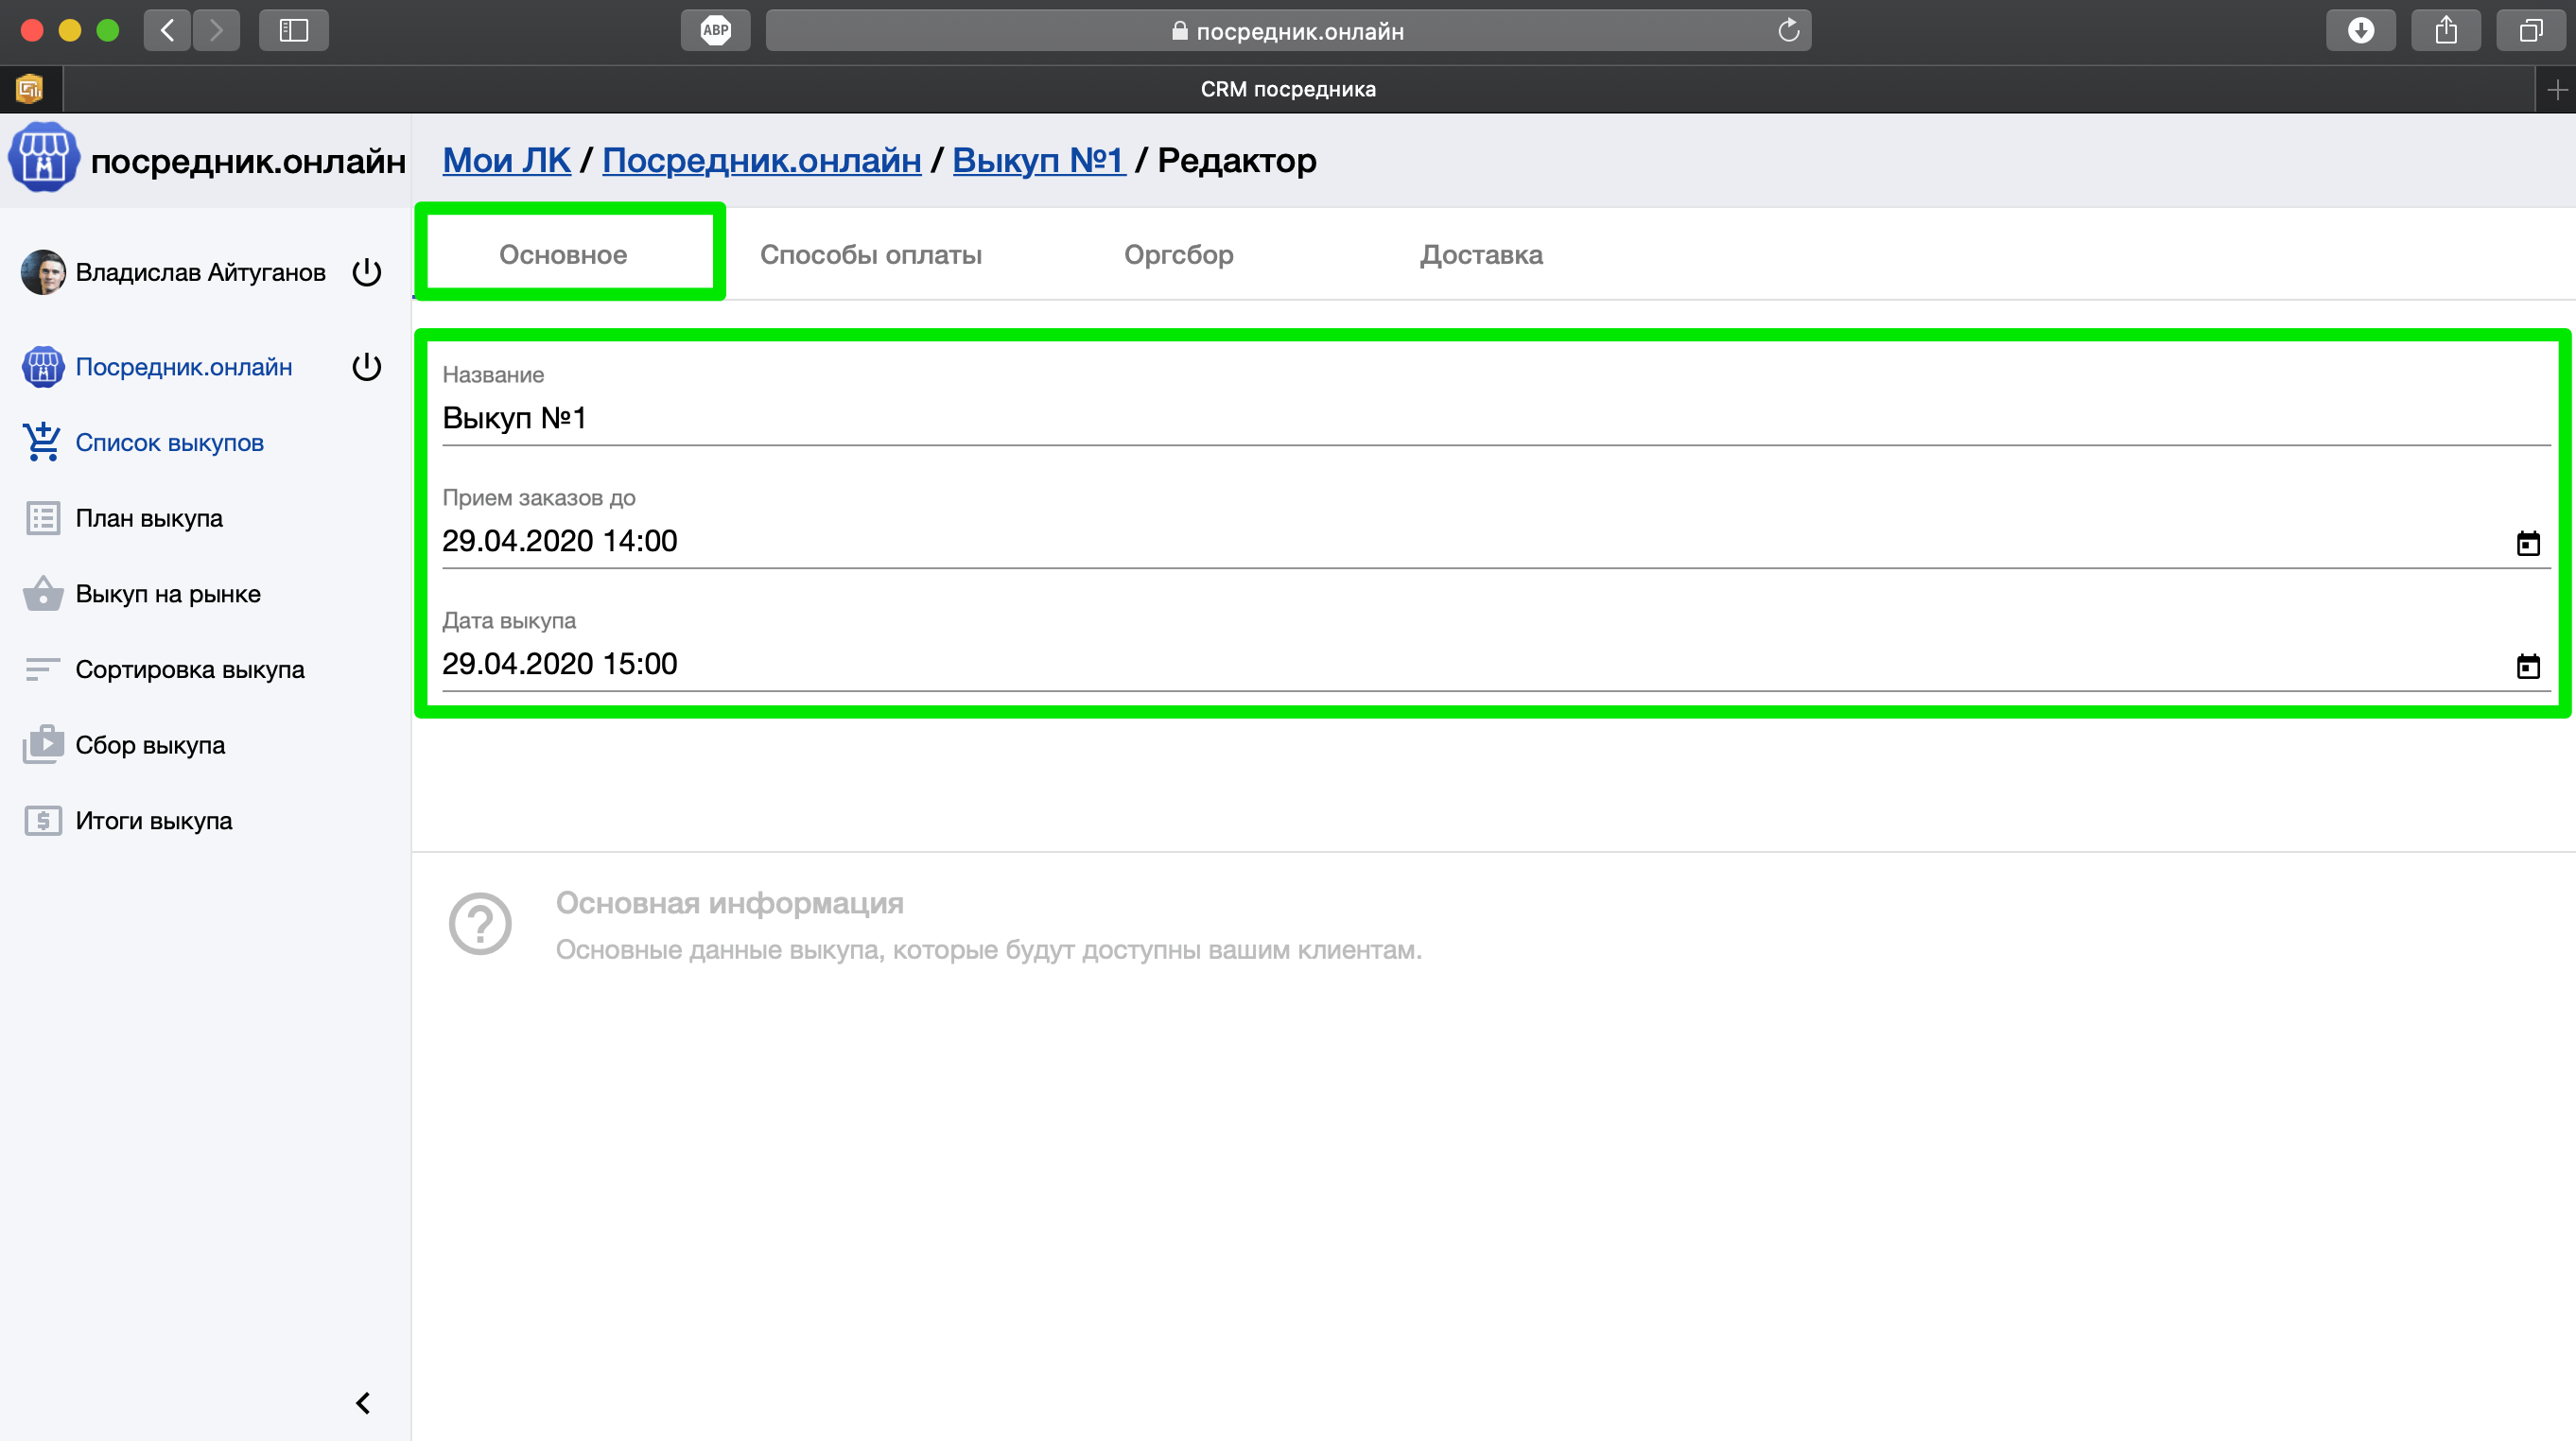
Task: Follow the Мои ЛК breadcrumb link
Action: coord(506,160)
